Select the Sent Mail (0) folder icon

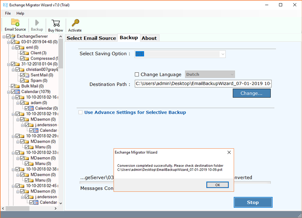[27, 75]
